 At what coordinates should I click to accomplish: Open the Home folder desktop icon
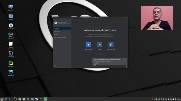point(11,17)
